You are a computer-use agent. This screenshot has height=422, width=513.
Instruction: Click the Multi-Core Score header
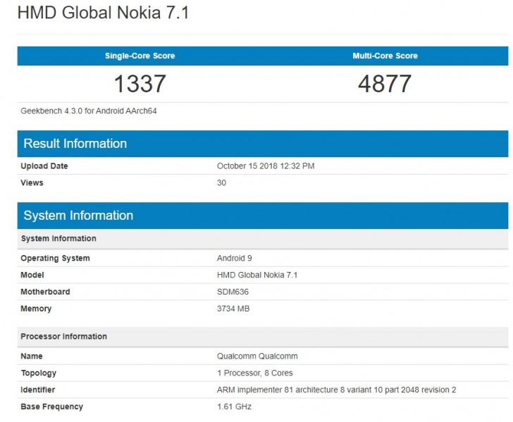click(385, 56)
